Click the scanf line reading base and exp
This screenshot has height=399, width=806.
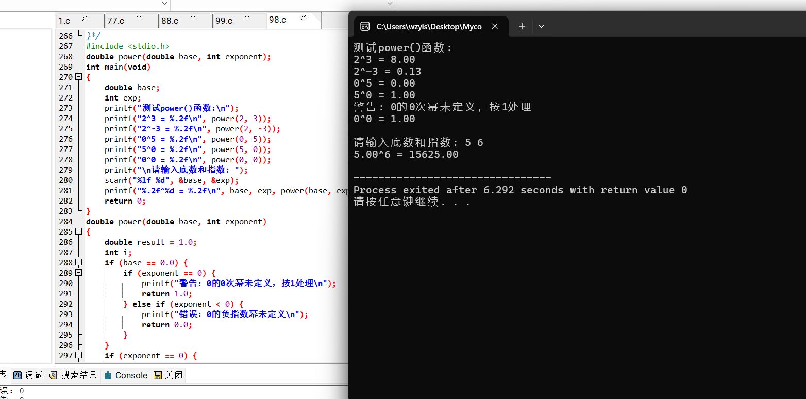click(172, 180)
